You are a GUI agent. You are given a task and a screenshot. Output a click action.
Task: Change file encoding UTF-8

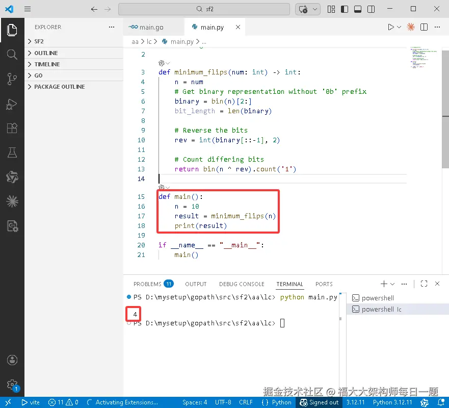pos(223,402)
